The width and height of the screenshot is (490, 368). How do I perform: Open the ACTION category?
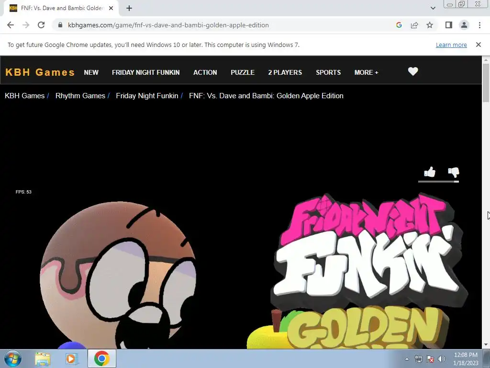205,72
